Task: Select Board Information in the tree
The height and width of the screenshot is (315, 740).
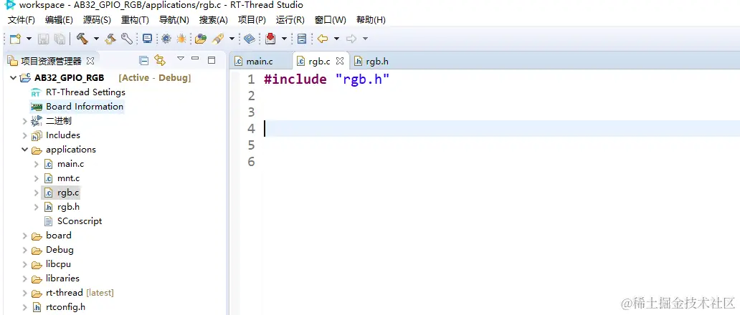Action: pyautogui.click(x=85, y=107)
